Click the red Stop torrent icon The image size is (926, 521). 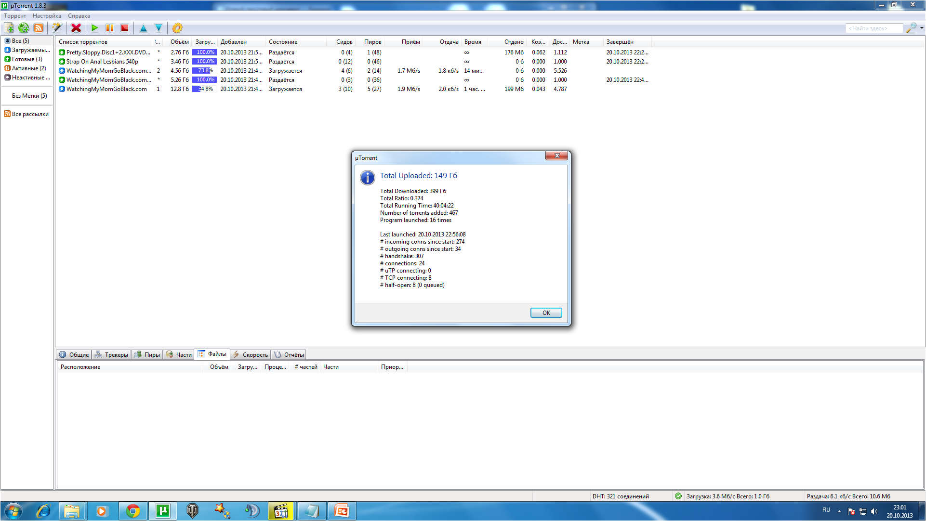(x=125, y=28)
